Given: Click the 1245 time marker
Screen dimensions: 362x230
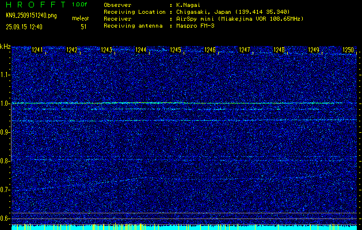Looking at the screenshot, I should coord(176,50).
